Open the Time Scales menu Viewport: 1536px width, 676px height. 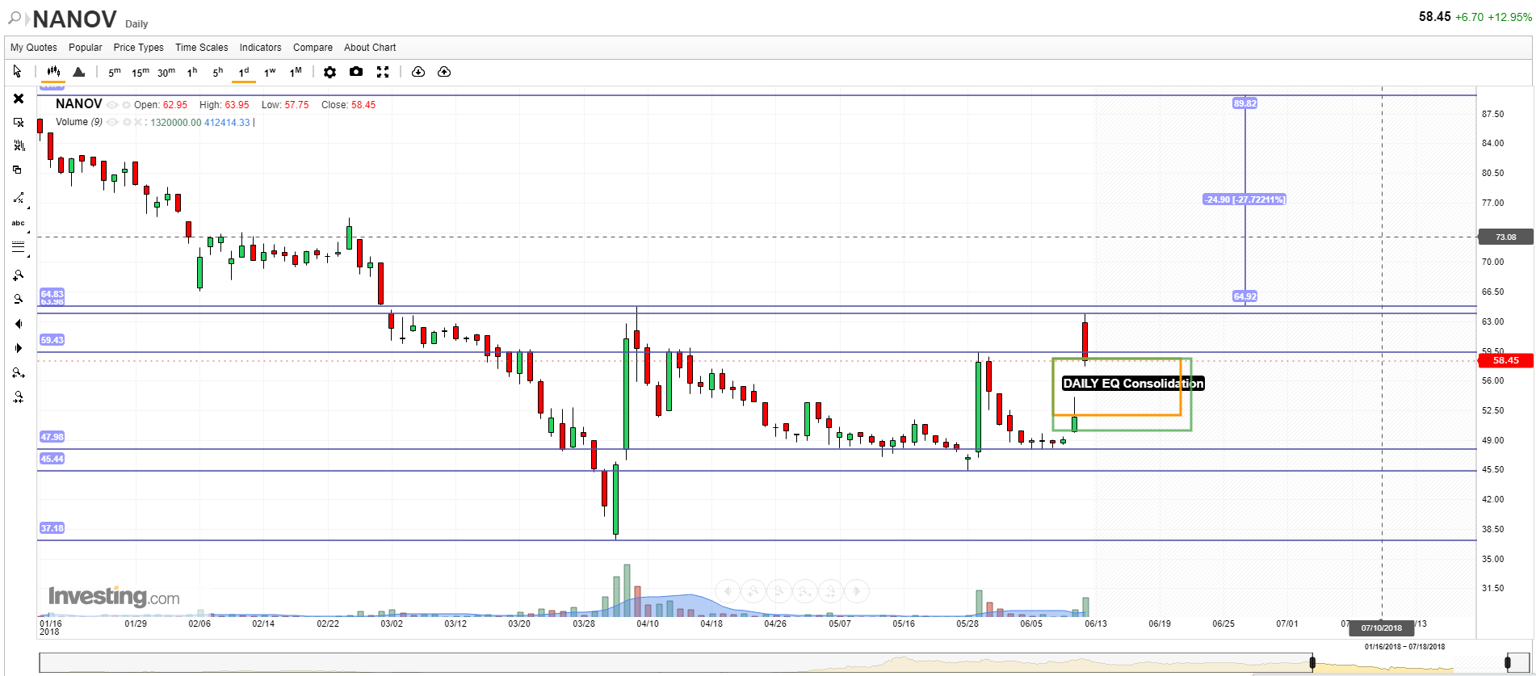tap(202, 48)
